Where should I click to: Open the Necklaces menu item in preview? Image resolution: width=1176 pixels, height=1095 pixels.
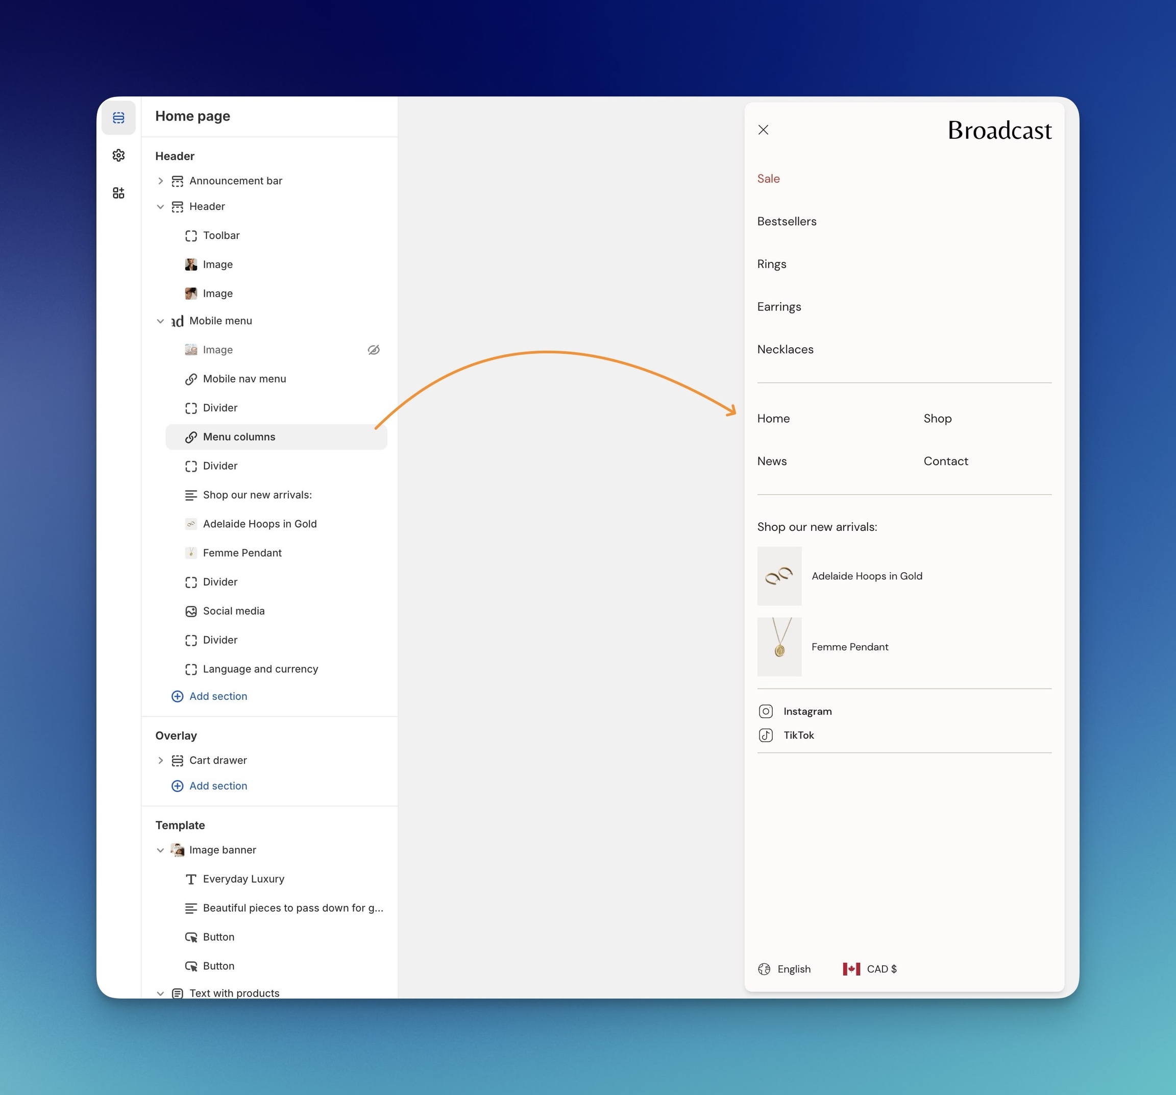click(785, 350)
